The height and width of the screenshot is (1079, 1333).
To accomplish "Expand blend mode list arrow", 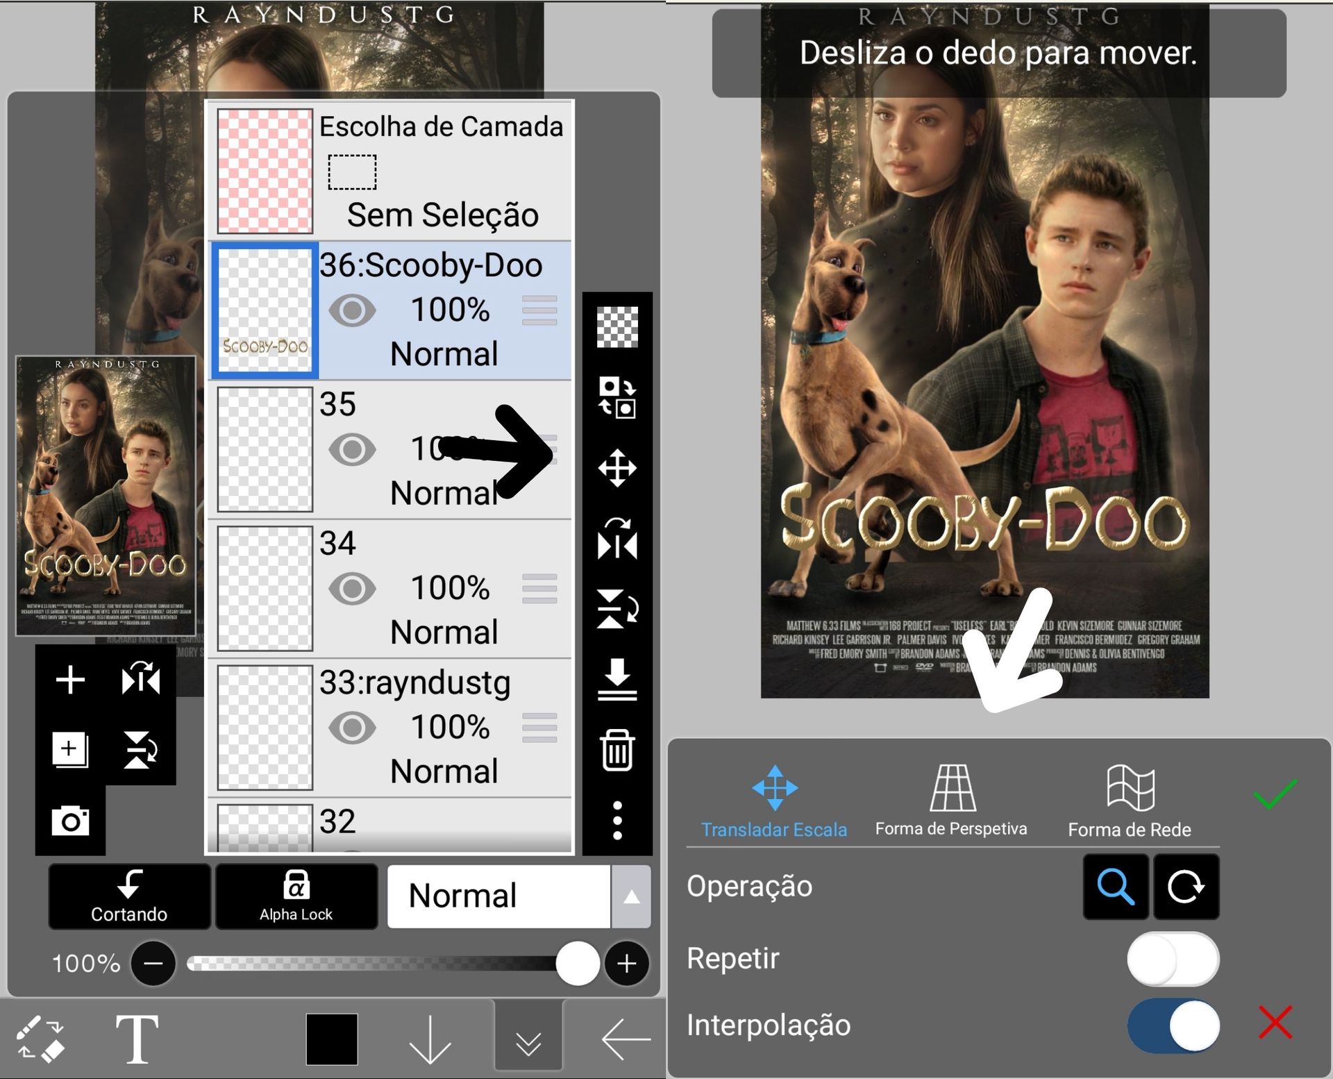I will (631, 896).
